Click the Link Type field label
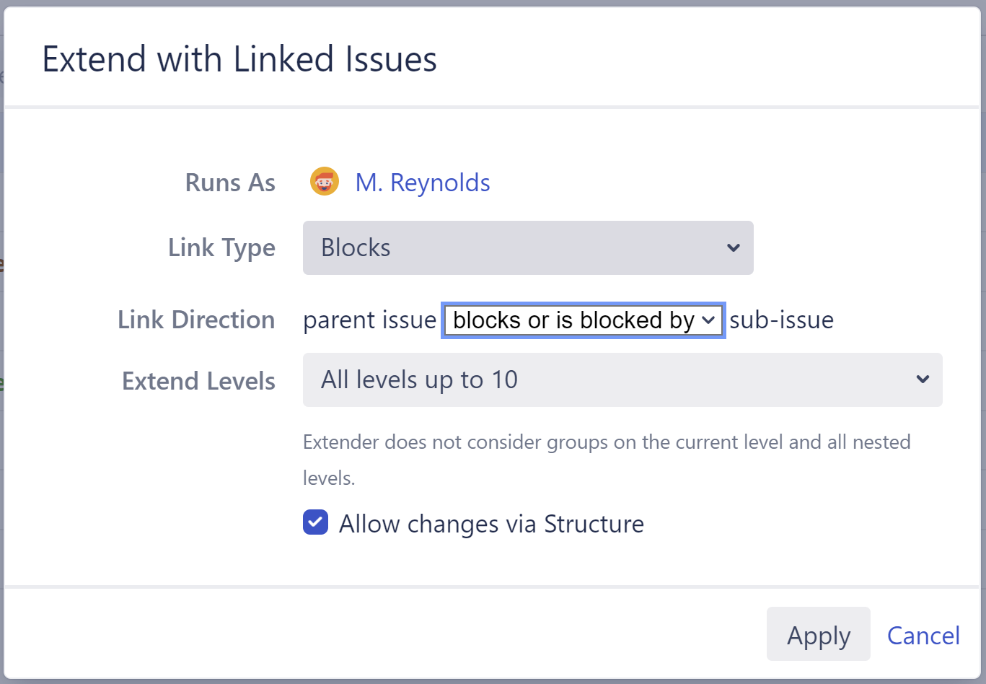 pos(221,247)
